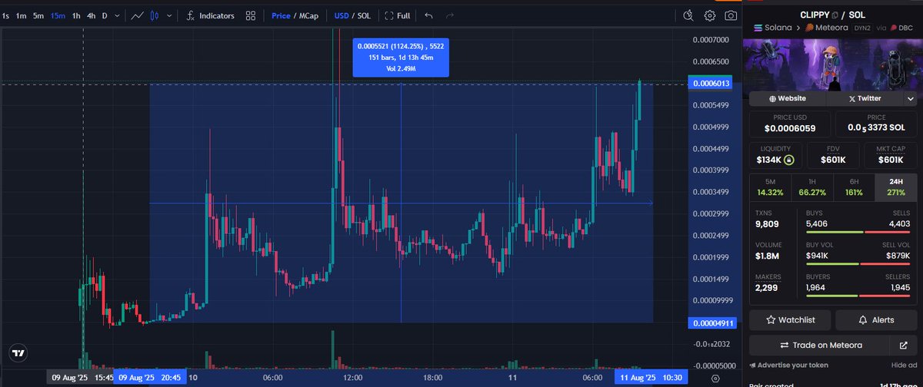Select the 15m chart interval
The width and height of the screenshot is (923, 387).
[x=58, y=15]
